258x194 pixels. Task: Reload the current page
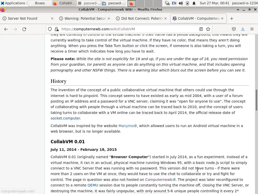24,29
